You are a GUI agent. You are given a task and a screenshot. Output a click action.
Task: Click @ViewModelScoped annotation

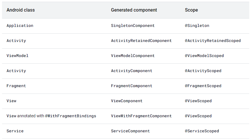pos(204,56)
